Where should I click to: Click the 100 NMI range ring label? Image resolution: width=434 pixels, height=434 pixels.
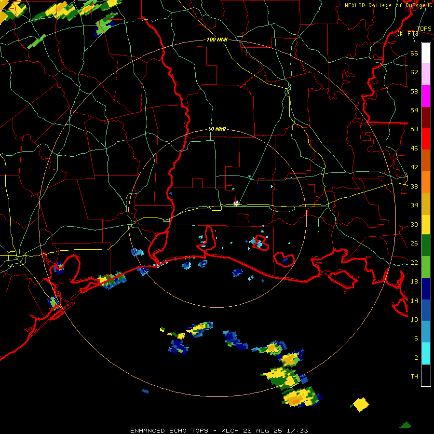point(217,40)
